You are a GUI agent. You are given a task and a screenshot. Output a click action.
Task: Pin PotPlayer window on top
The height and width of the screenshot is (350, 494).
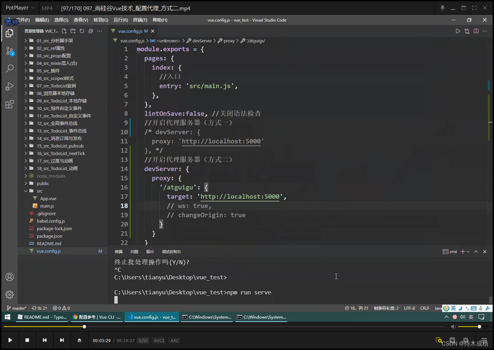(x=442, y=8)
